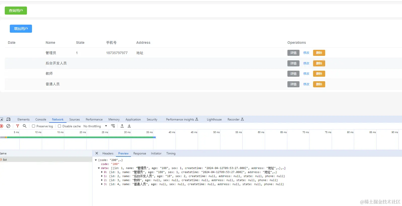
Task: Toggle the device toolbar icon in DevTools
Action: pyautogui.click(x=8, y=119)
